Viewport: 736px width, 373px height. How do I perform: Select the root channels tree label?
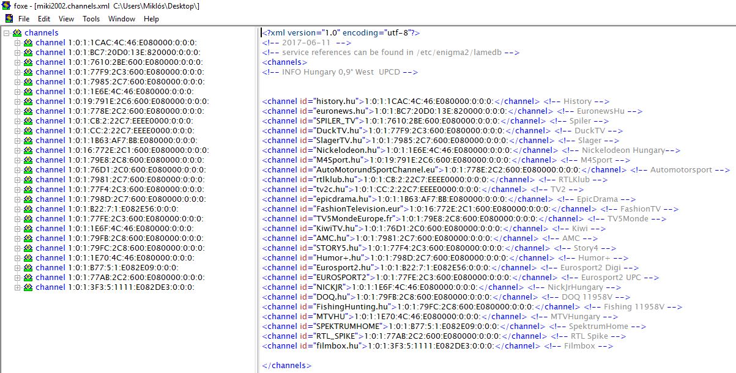click(x=42, y=33)
